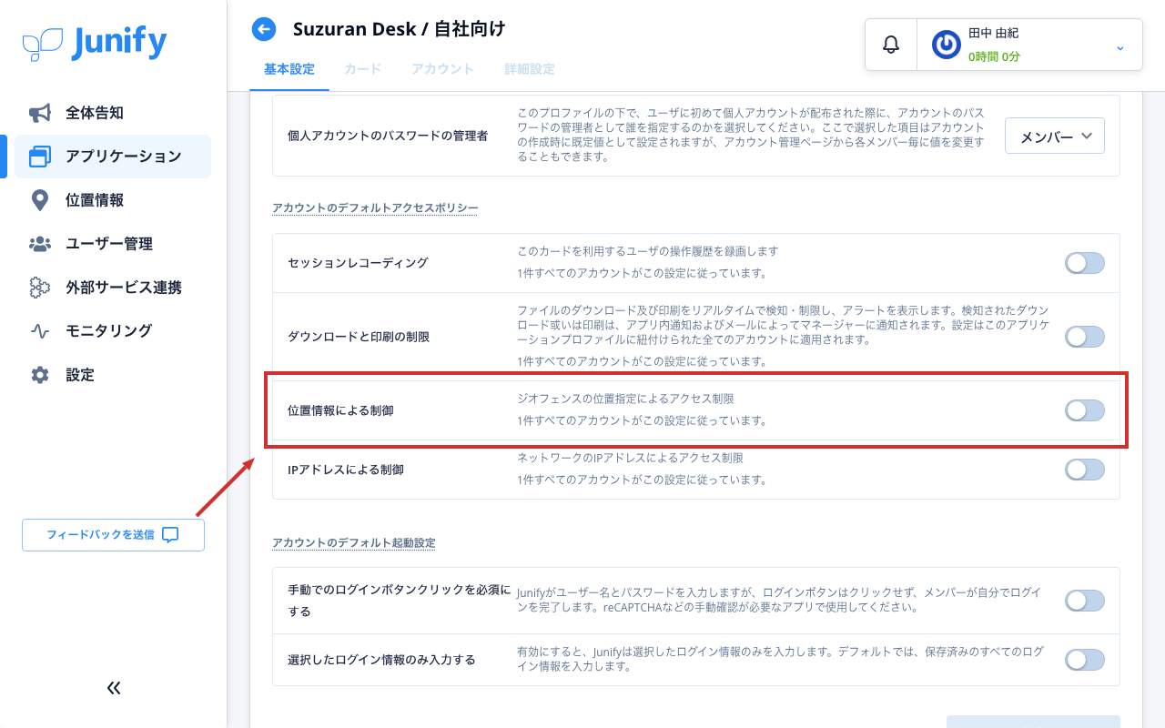Click the Junify logo

pos(95,43)
